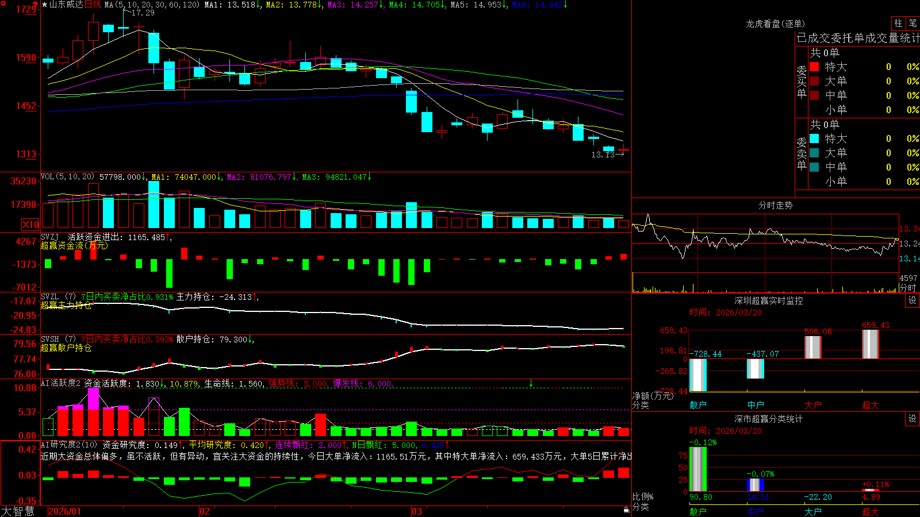This screenshot has width=920, height=517.
Task: Click the 超大 bar showing 659.43
Action: [x=871, y=345]
